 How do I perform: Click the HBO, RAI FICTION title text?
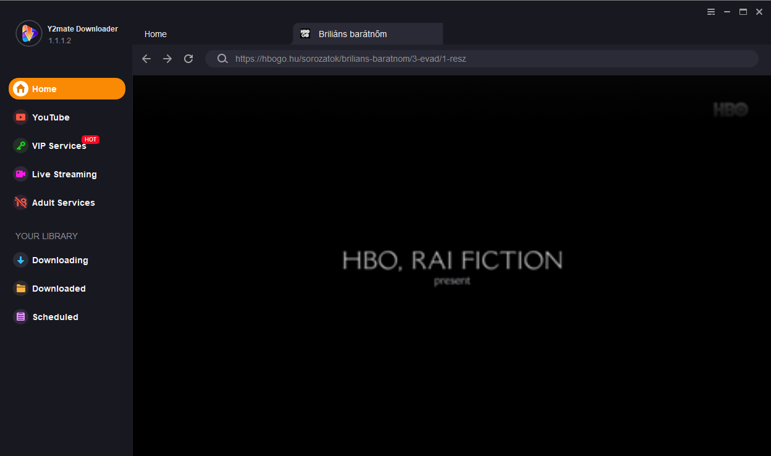pos(452,261)
